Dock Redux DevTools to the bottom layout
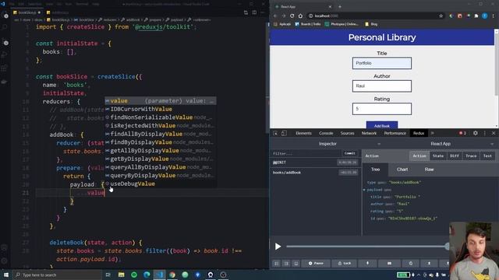The width and height of the screenshot is (499, 280). 296,263
